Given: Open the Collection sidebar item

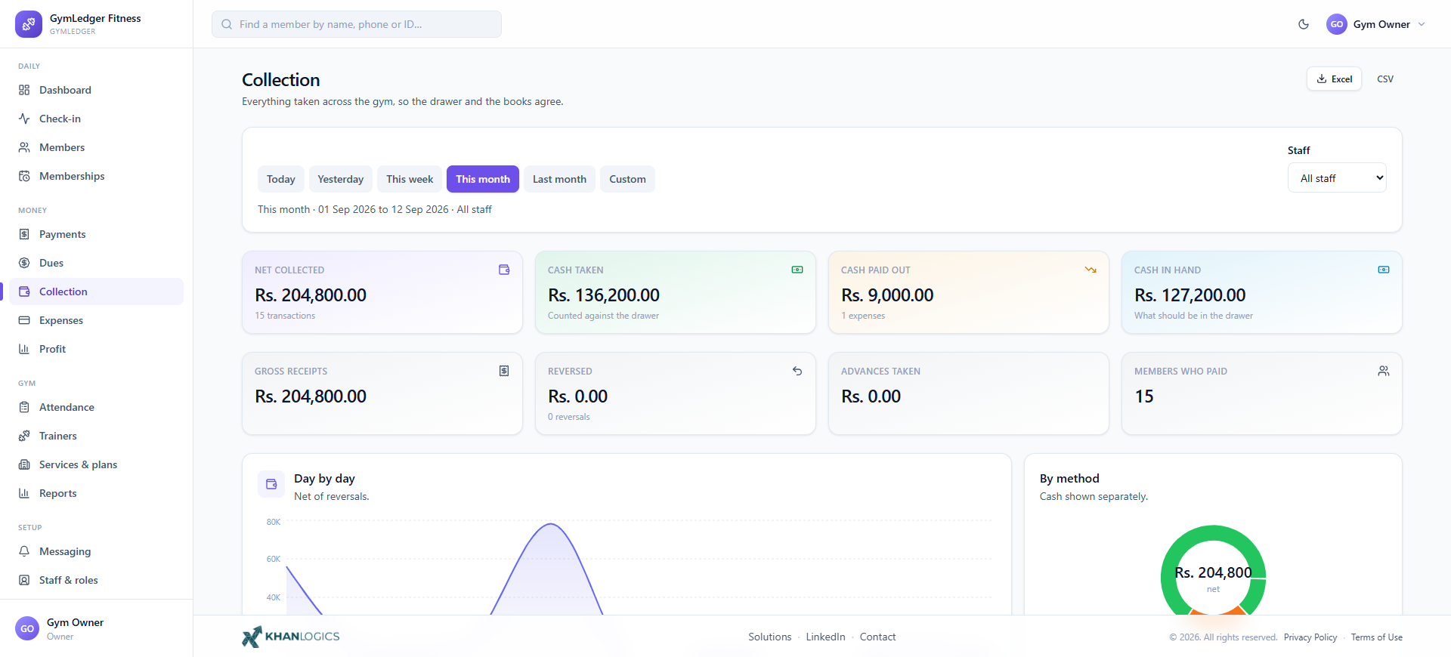Looking at the screenshot, I should tap(97, 291).
